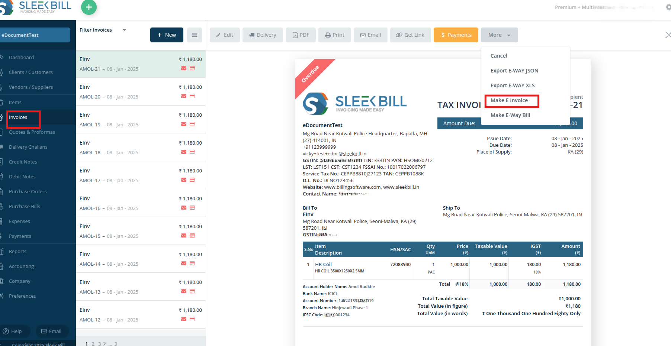Click the email icon on AMOL-19 row

point(184,124)
